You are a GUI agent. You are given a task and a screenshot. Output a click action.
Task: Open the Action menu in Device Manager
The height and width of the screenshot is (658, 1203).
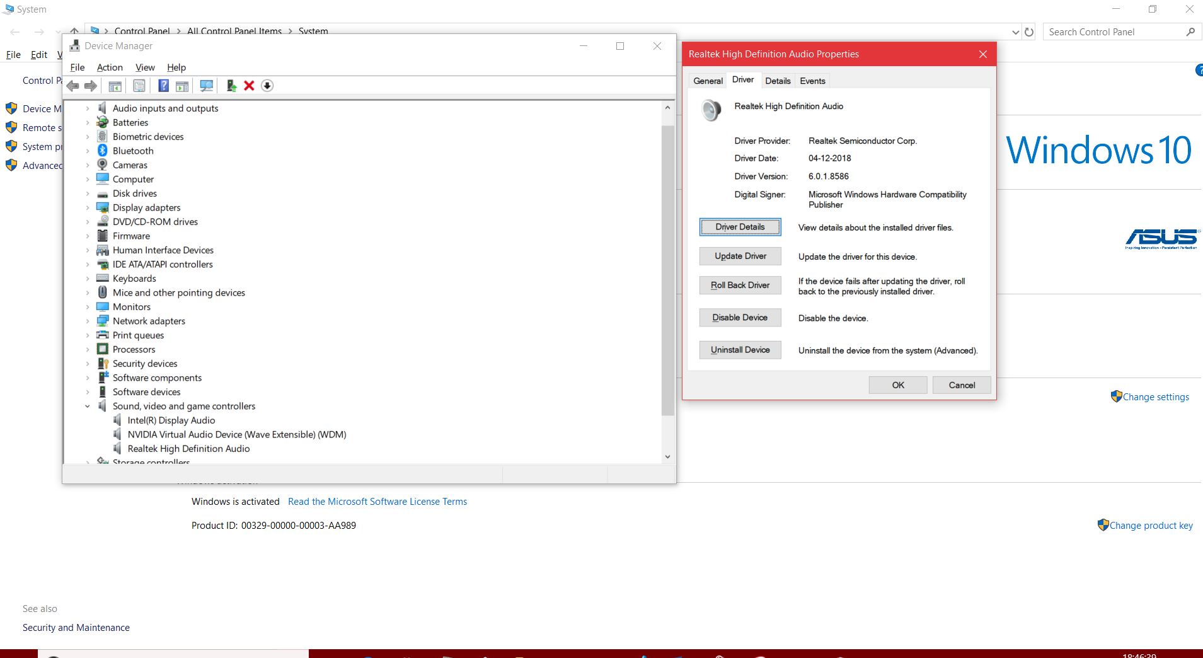(110, 67)
